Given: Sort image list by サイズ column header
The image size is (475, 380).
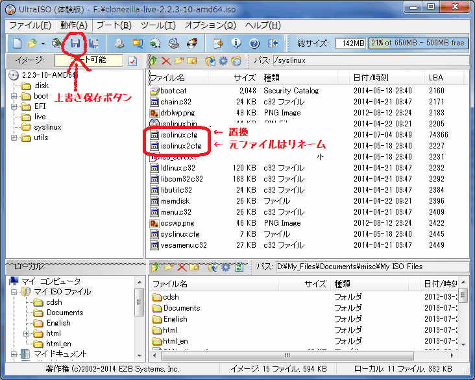Looking at the screenshot, I should (x=234, y=78).
